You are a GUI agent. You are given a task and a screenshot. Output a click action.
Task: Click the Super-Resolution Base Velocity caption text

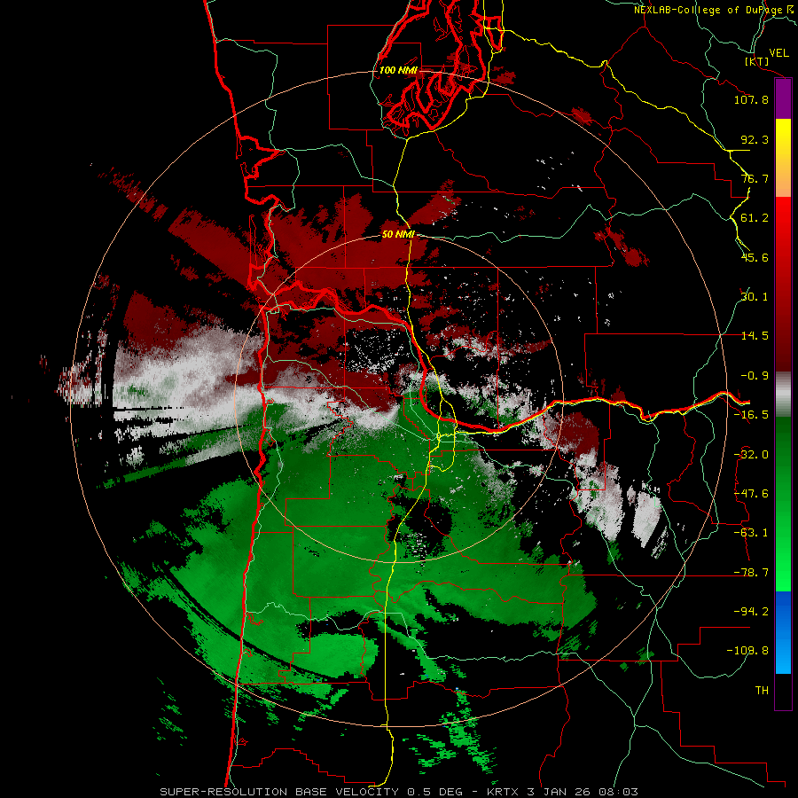[x=398, y=792]
